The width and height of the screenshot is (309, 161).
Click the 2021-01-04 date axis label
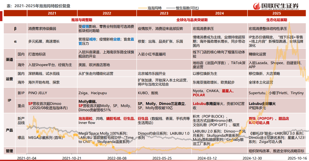(x=27, y=158)
